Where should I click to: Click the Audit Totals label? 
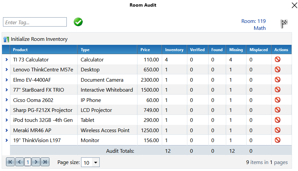pyautogui.click(x=120, y=151)
